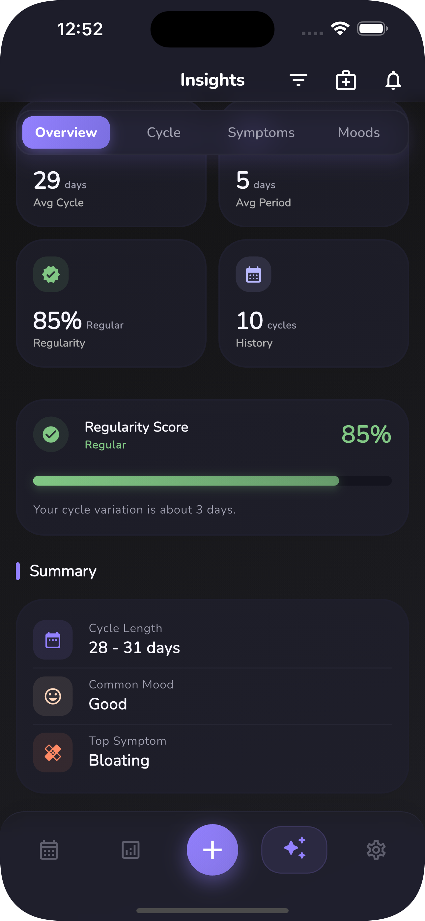Select the Overview tab
The height and width of the screenshot is (921, 425).
pyautogui.click(x=66, y=133)
